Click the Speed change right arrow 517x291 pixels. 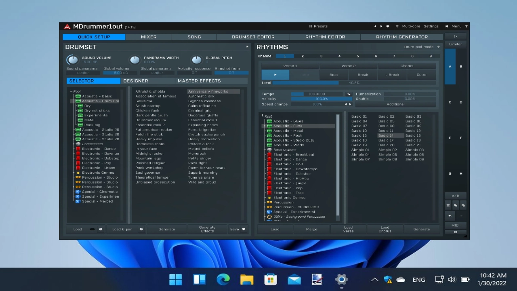(350, 104)
